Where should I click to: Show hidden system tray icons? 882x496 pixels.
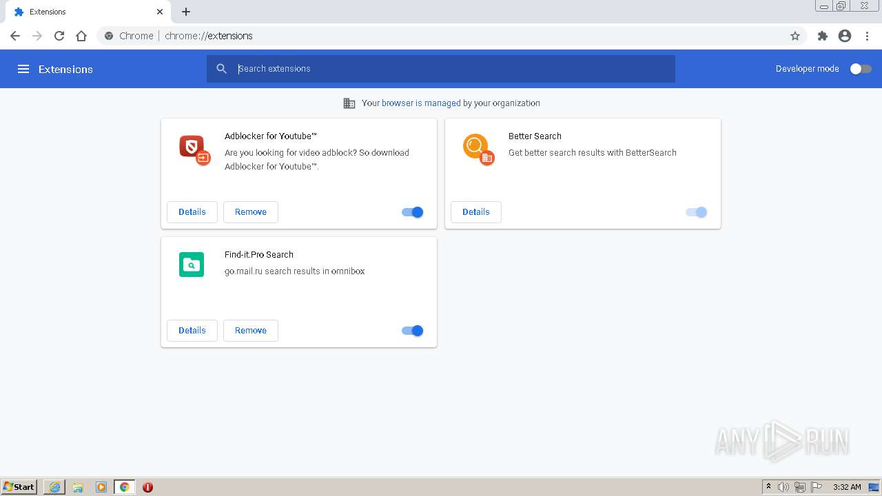click(768, 487)
